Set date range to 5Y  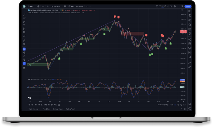coord(52,105)
